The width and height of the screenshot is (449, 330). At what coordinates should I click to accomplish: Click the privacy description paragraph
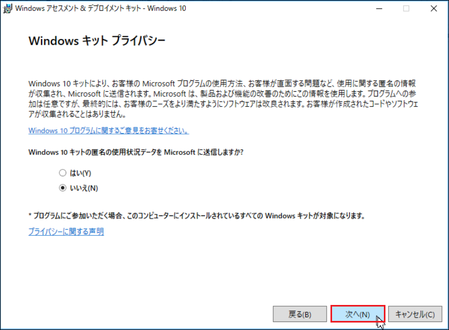pyautogui.click(x=223, y=99)
